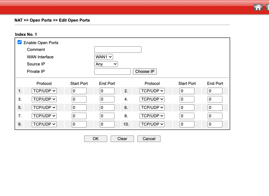Click the OK button
This screenshot has width=269, height=196.
click(96, 139)
